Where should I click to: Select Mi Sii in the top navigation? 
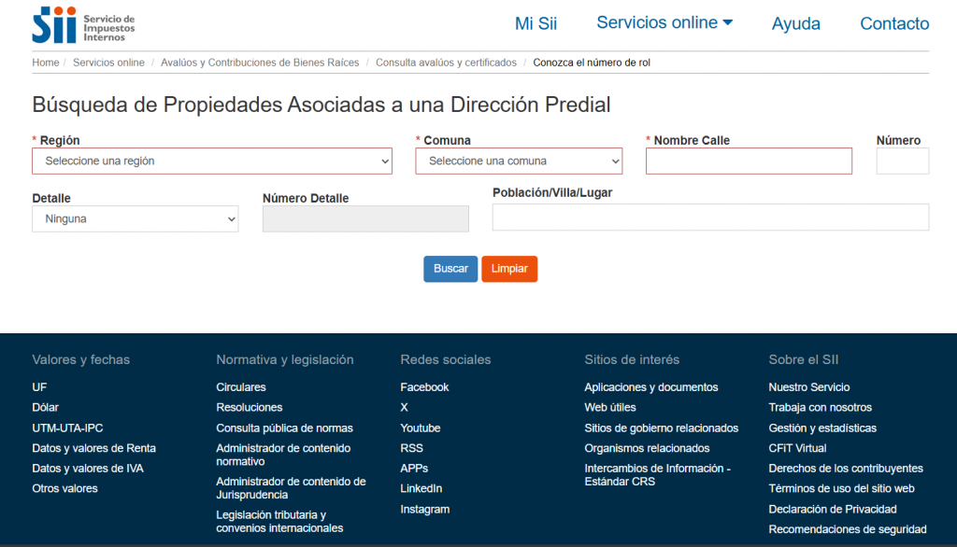536,22
